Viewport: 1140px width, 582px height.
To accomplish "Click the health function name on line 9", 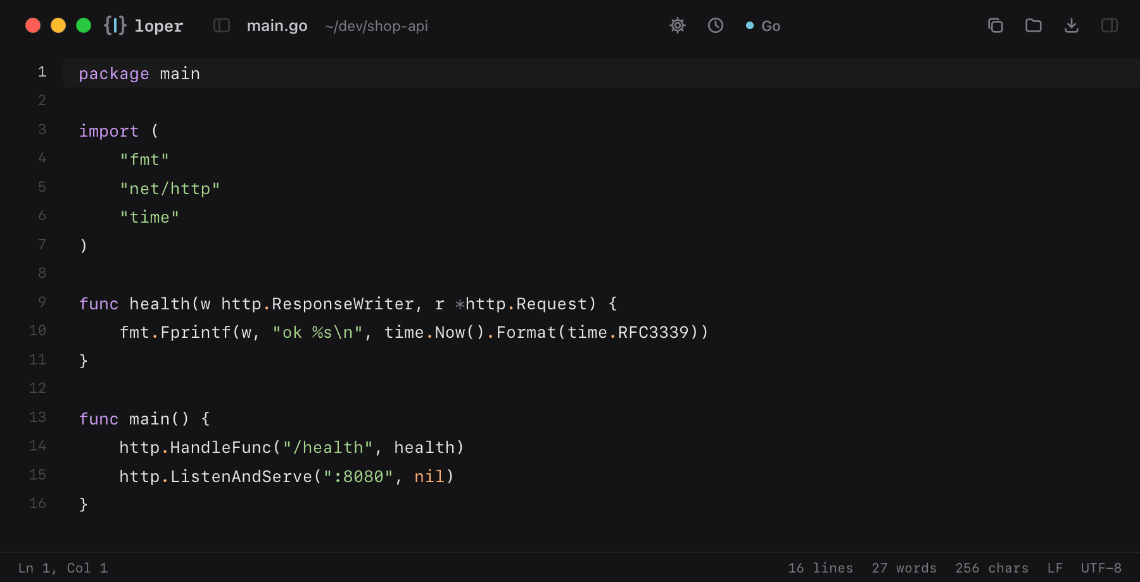I will (160, 304).
